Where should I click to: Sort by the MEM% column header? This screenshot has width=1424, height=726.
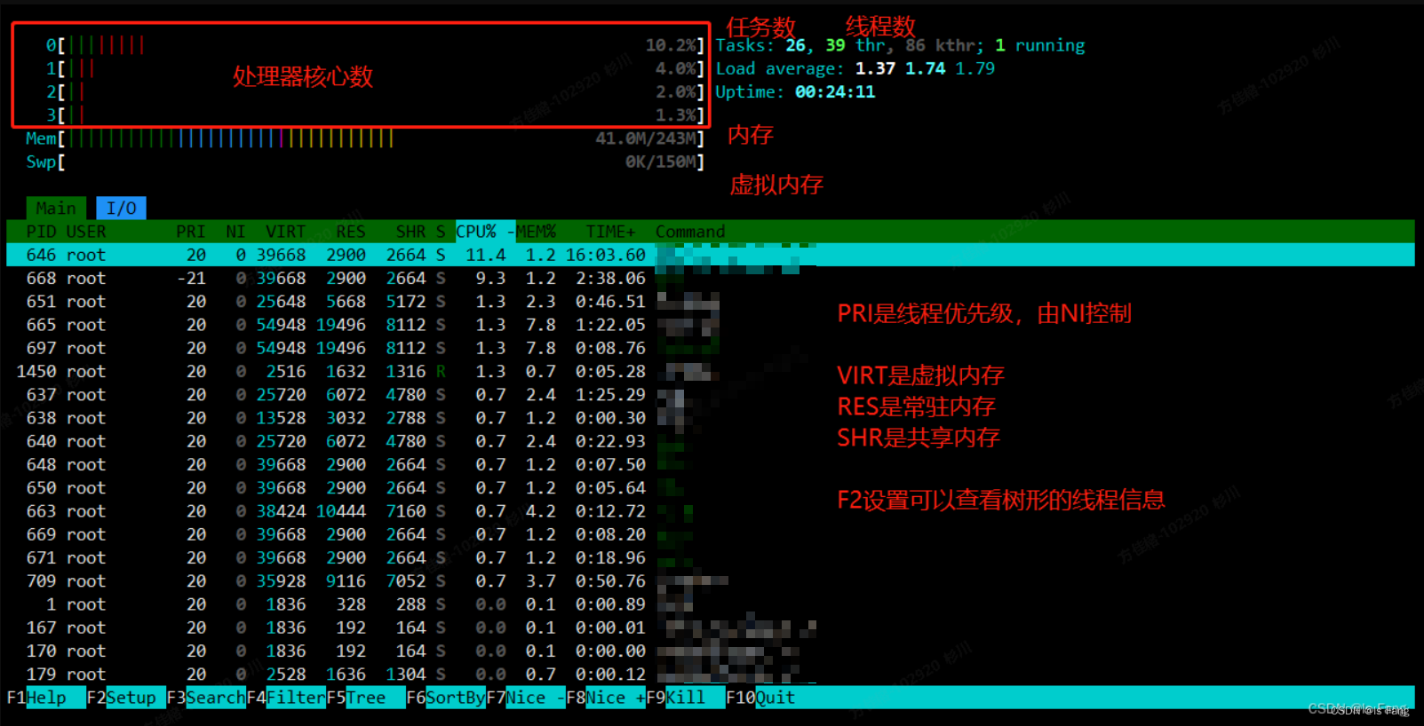[x=536, y=232]
